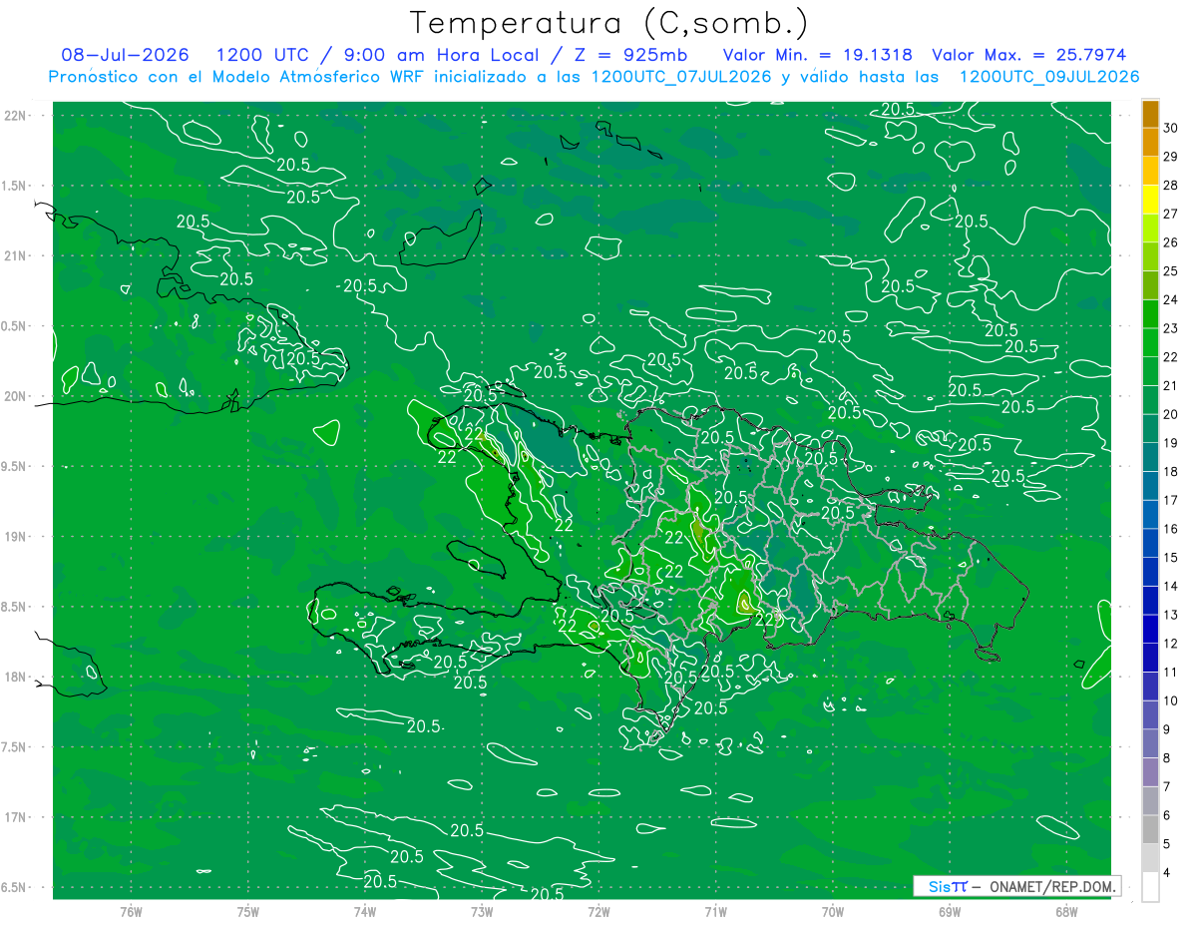Image resolution: width=1197 pixels, height=925 pixels.
Task: Click the "70W" longitude axis label
Action: tap(833, 912)
